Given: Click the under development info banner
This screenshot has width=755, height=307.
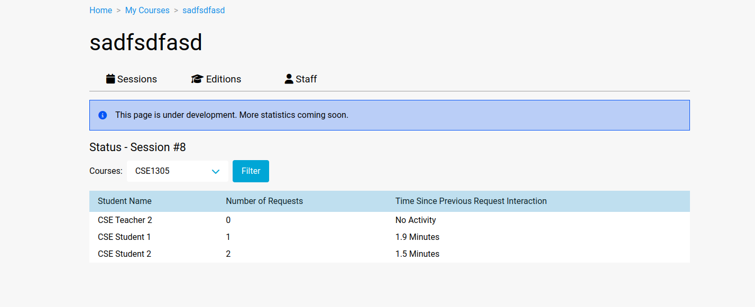Looking at the screenshot, I should (x=390, y=115).
